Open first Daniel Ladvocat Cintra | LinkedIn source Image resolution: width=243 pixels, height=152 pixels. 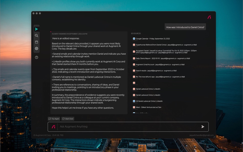pyautogui.click(x=148, y=89)
